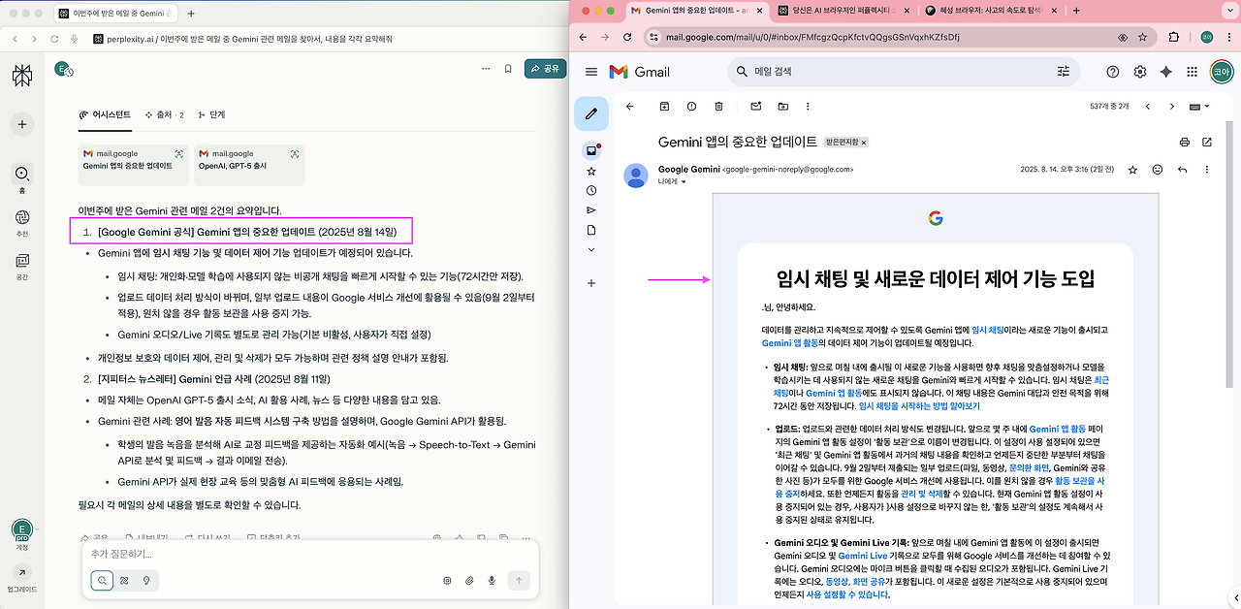1241x609 pixels.
Task: Bookmark this Perplexity thread
Action: [x=508, y=69]
